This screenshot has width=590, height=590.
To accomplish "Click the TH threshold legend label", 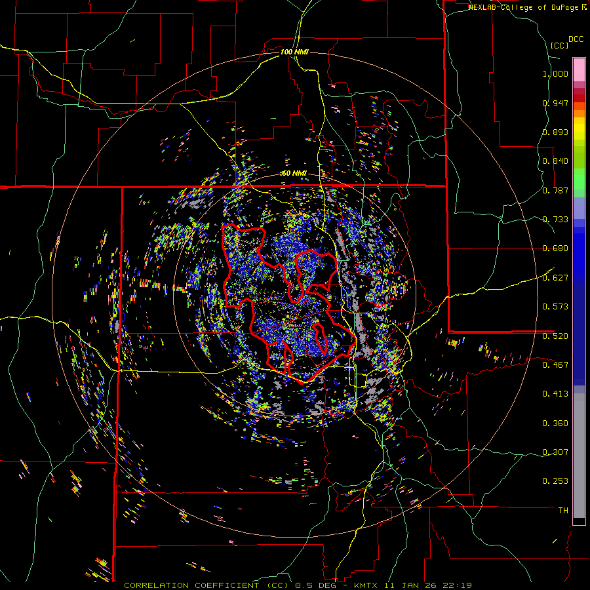I will point(563,511).
